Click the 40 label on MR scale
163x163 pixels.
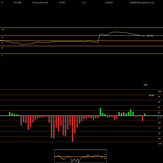(x=159, y=107)
